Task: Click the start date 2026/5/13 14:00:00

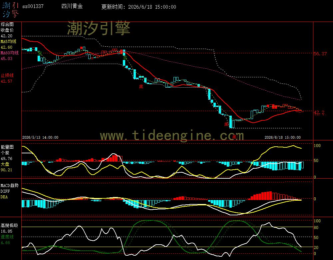Action: coord(40,137)
